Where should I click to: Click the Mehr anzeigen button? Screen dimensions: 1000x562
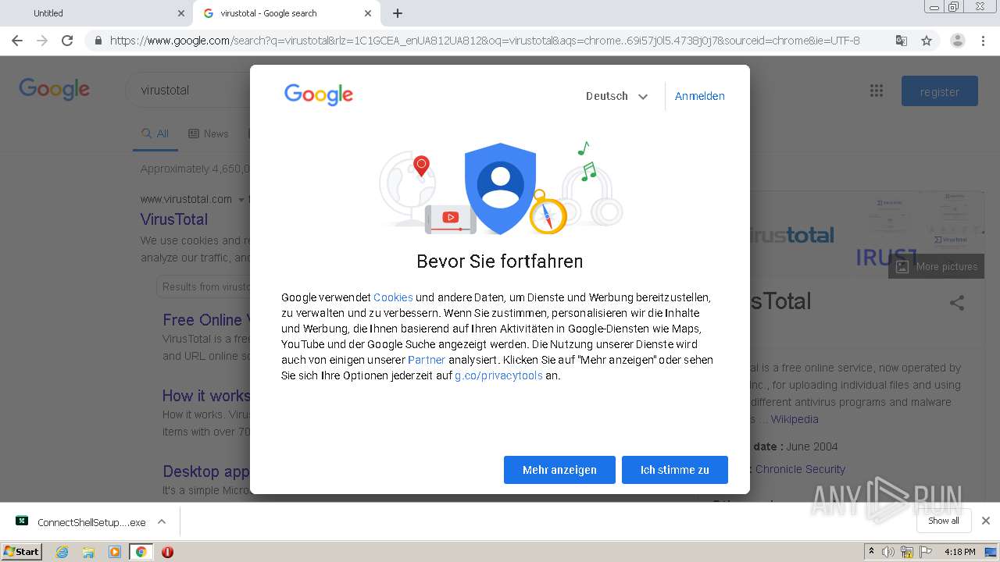559,470
